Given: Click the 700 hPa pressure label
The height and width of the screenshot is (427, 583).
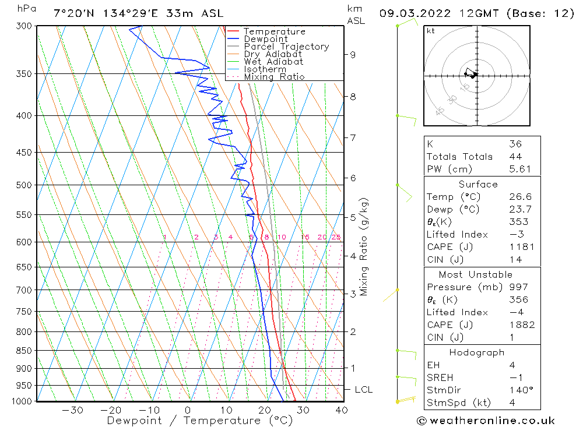Looking at the screenshot, I should click(24, 290).
